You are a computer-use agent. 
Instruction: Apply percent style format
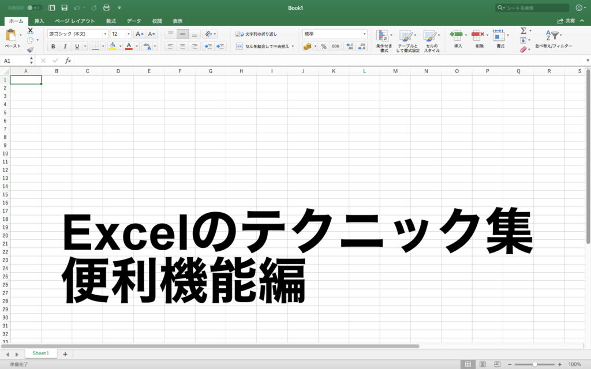(x=323, y=46)
